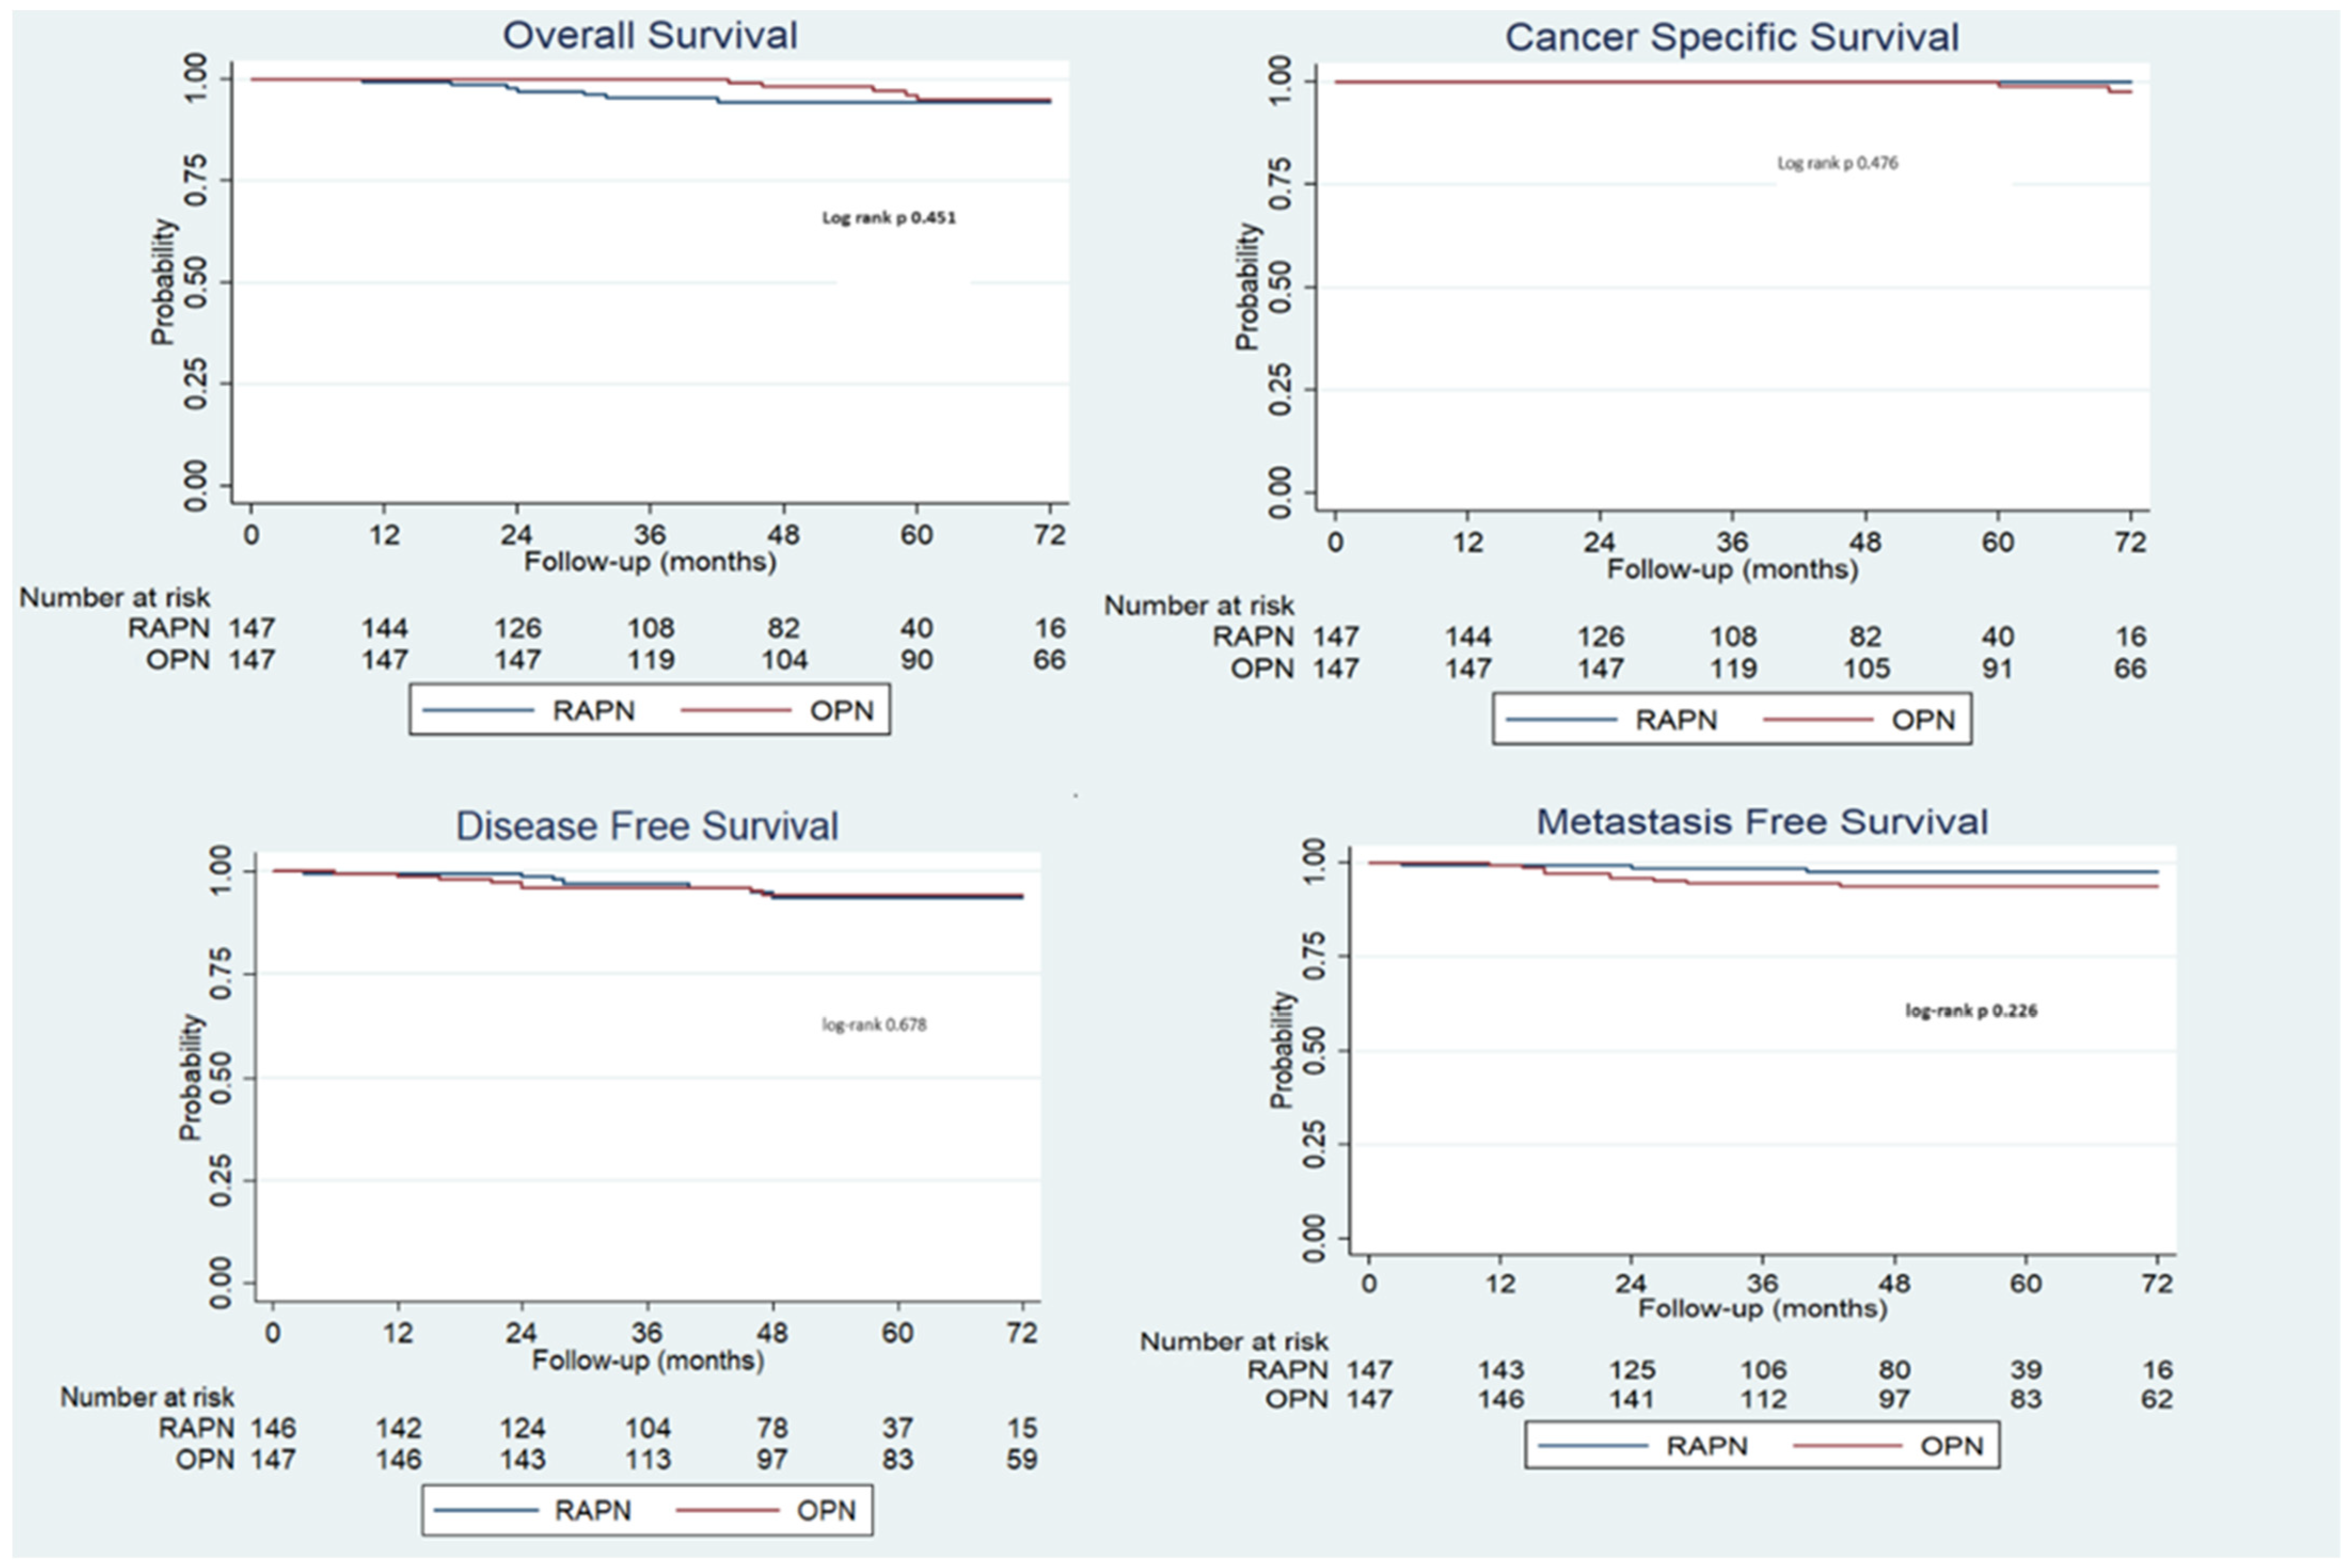Click Number at risk heading under Metastasis Free Survival

click(1233, 1341)
